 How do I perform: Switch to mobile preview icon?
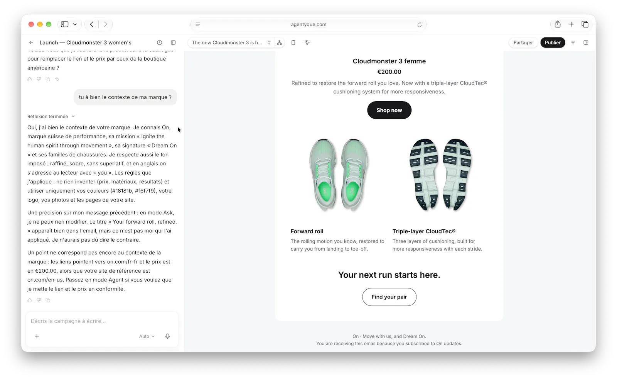click(293, 42)
